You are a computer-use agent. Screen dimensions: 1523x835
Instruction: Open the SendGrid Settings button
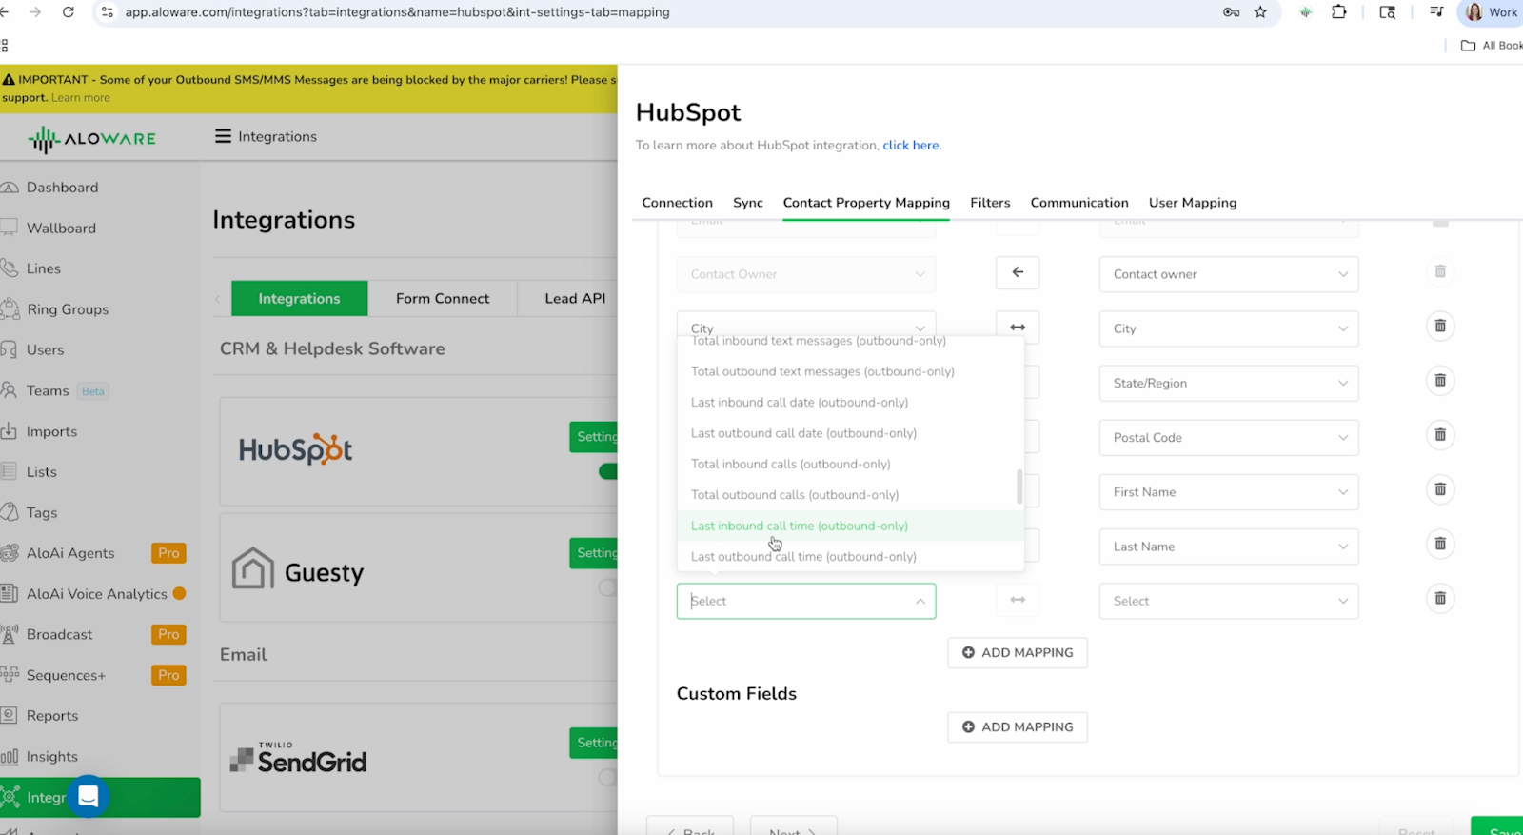tap(594, 743)
